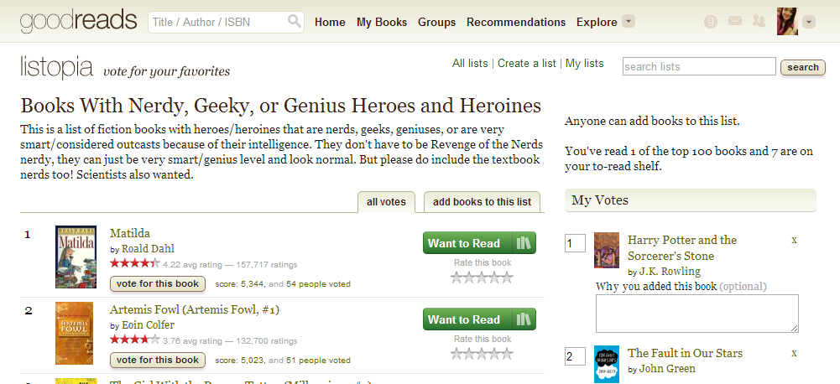Remove Harry Potter vote with the x

click(794, 240)
